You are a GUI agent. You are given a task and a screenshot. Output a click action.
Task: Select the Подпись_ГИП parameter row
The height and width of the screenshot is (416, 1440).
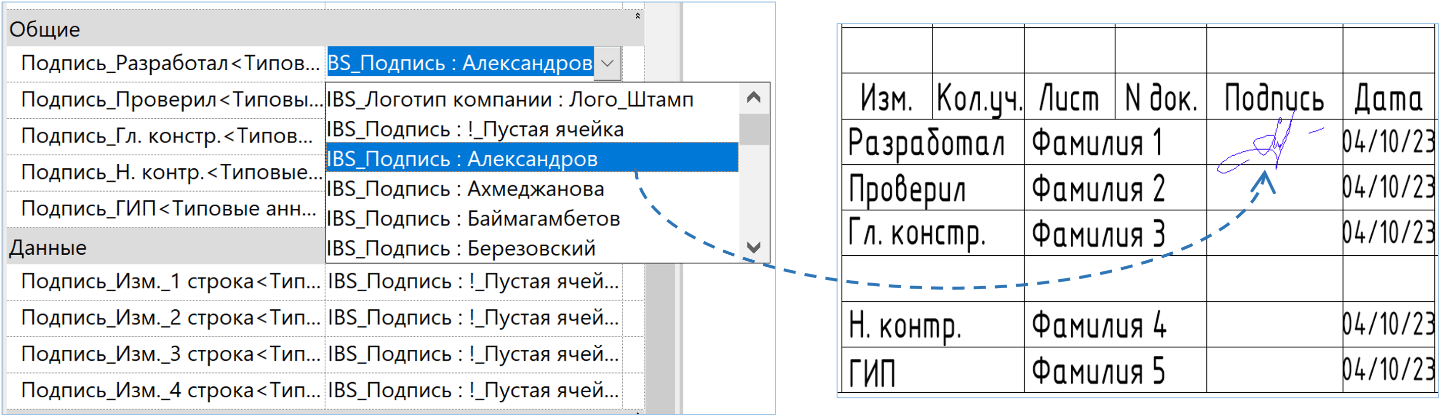pyautogui.click(x=165, y=208)
